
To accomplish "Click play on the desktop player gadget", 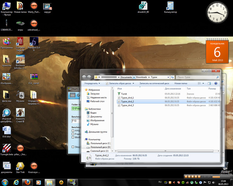I will point(186,177).
